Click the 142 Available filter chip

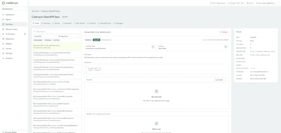pyautogui.click(x=38, y=40)
